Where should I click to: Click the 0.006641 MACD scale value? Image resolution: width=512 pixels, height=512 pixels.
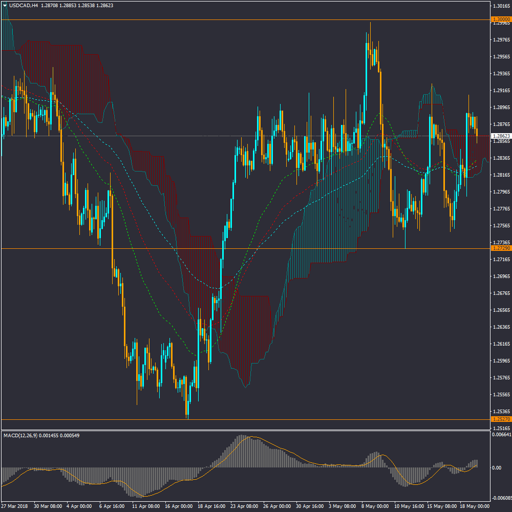click(x=502, y=435)
